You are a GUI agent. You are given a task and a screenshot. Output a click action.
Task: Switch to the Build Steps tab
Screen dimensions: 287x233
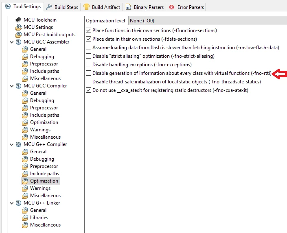(x=62, y=7)
